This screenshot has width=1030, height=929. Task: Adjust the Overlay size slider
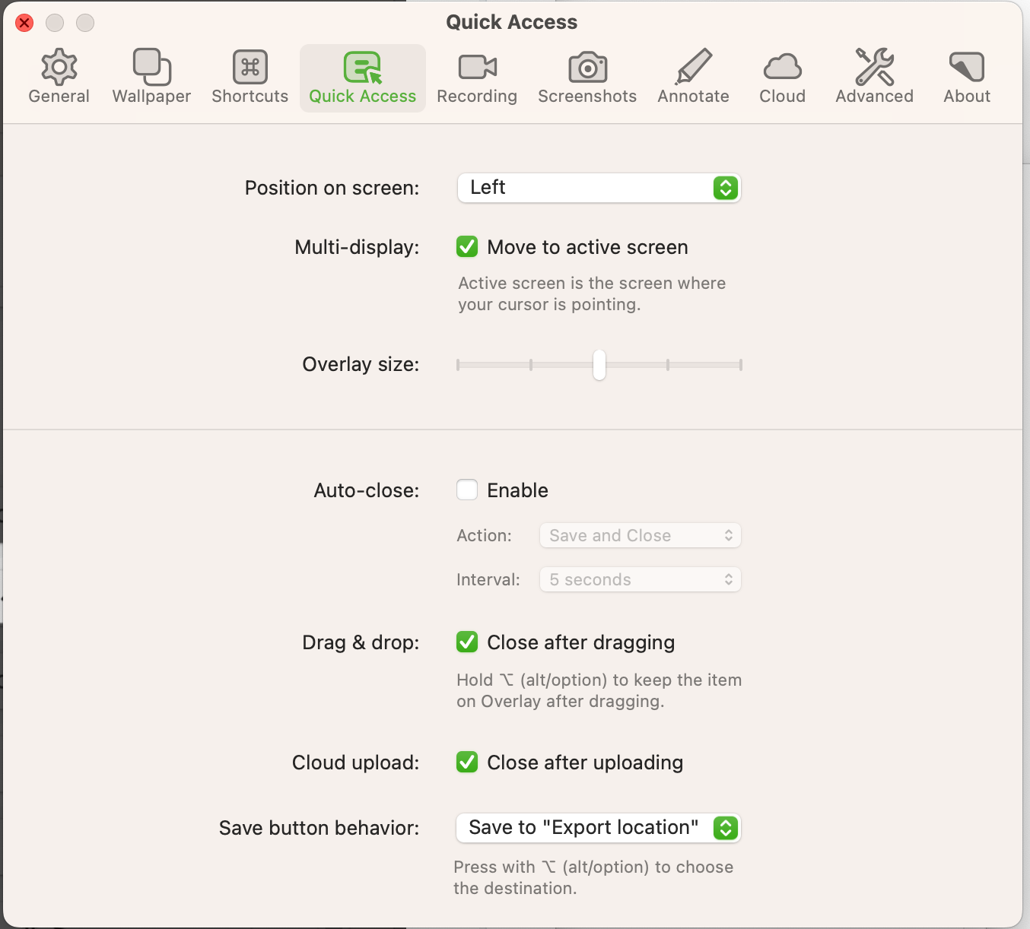(599, 366)
